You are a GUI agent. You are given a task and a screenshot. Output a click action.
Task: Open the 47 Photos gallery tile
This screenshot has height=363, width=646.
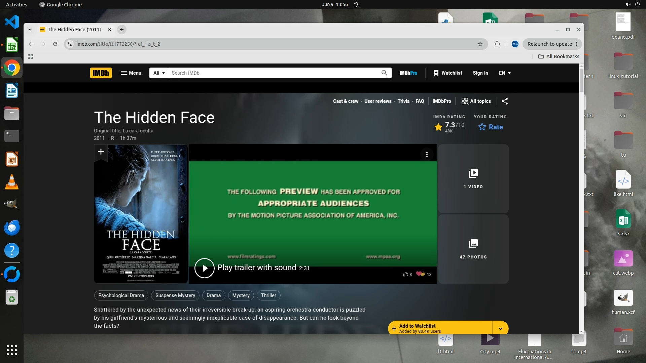(473, 249)
